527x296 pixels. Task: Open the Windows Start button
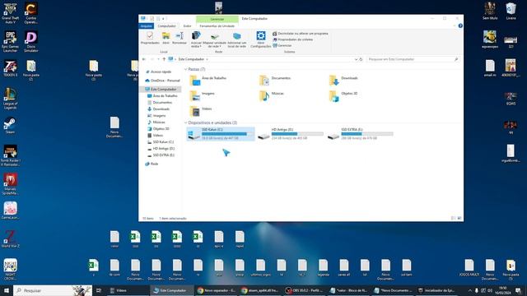click(6, 290)
